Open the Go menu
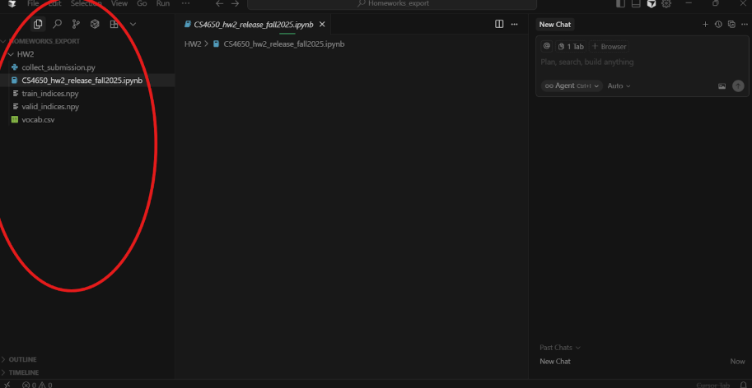 [x=142, y=3]
